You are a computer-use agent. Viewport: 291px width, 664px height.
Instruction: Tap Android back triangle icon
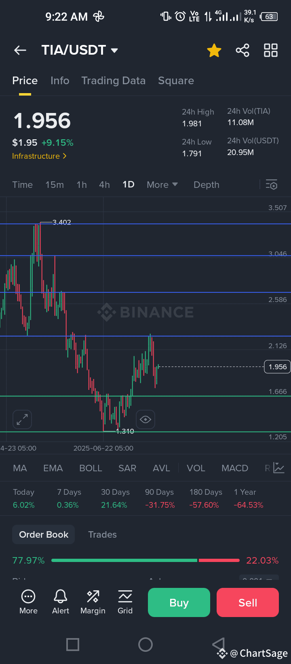218,644
